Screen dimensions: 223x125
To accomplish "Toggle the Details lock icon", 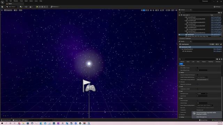I will pyautogui.click(x=221, y=44).
